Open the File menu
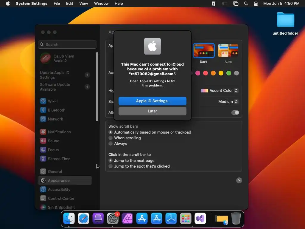Image resolution: width=305 pixels, height=229 pixels. point(57,4)
